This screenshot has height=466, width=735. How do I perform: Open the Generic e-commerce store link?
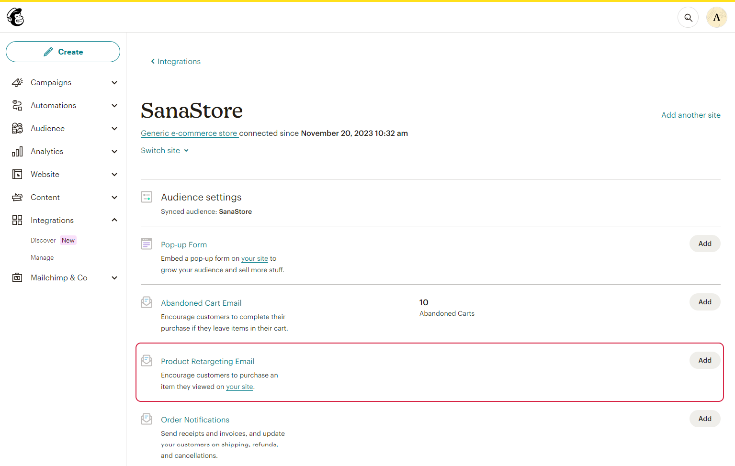[x=189, y=133]
